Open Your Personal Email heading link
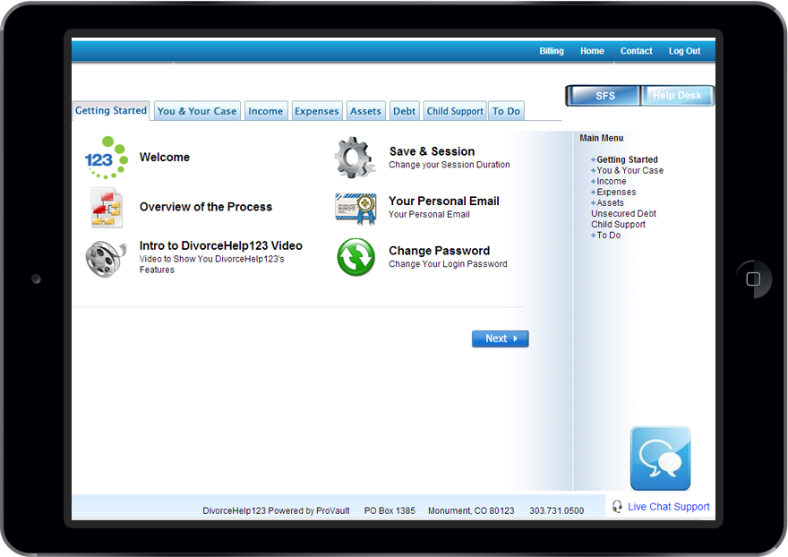Image resolution: width=788 pixels, height=557 pixels. [444, 201]
